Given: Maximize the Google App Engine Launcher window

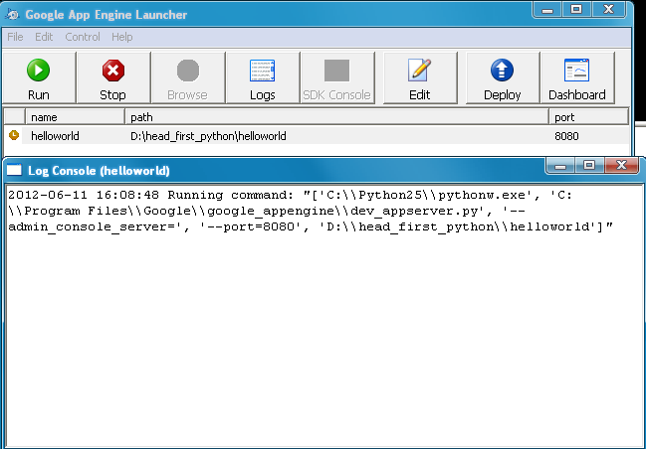Looking at the screenshot, I should tap(576, 10).
